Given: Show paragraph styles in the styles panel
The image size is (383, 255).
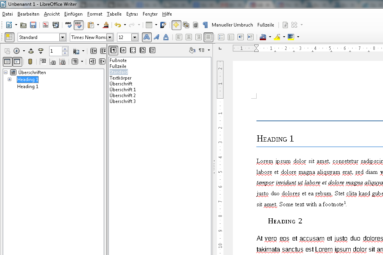Looking at the screenshot, I should tap(113, 50).
